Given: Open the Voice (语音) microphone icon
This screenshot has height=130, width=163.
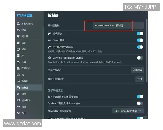Looking at the screenshot, I should (x=18, y=94).
